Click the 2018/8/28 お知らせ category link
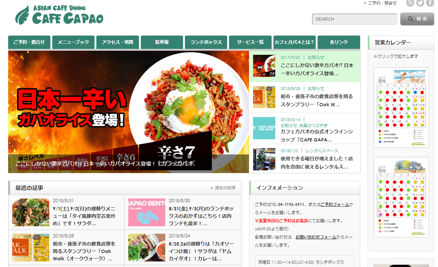The image size is (438, 267). (316, 89)
